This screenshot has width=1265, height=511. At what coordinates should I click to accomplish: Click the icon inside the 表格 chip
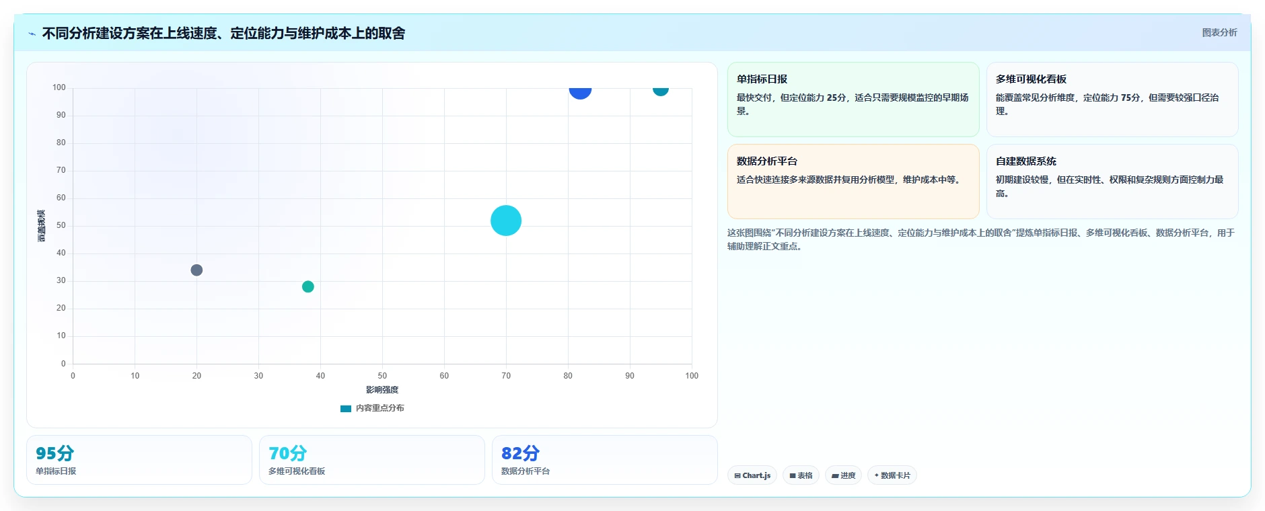click(793, 475)
